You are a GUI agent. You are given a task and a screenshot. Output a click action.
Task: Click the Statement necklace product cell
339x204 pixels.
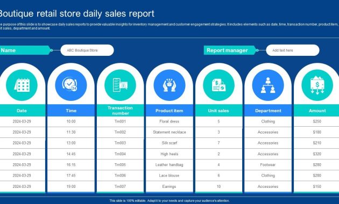[169, 132]
